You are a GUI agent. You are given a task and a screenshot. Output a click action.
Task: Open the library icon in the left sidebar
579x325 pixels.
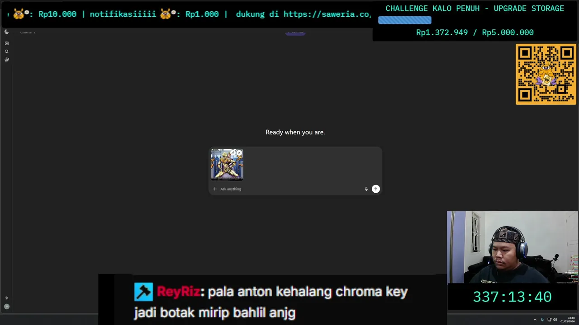[7, 60]
